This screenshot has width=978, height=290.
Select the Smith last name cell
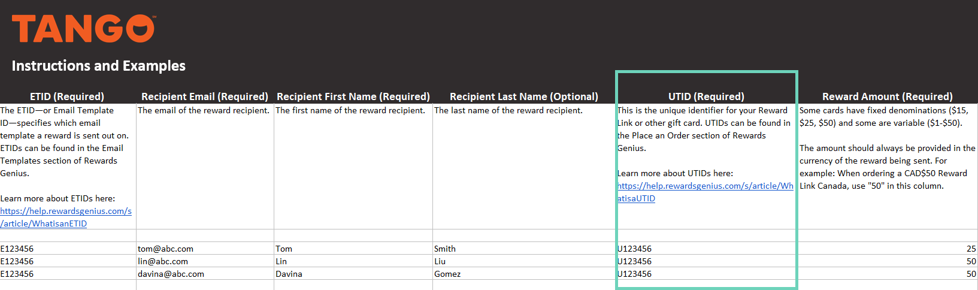pos(445,249)
